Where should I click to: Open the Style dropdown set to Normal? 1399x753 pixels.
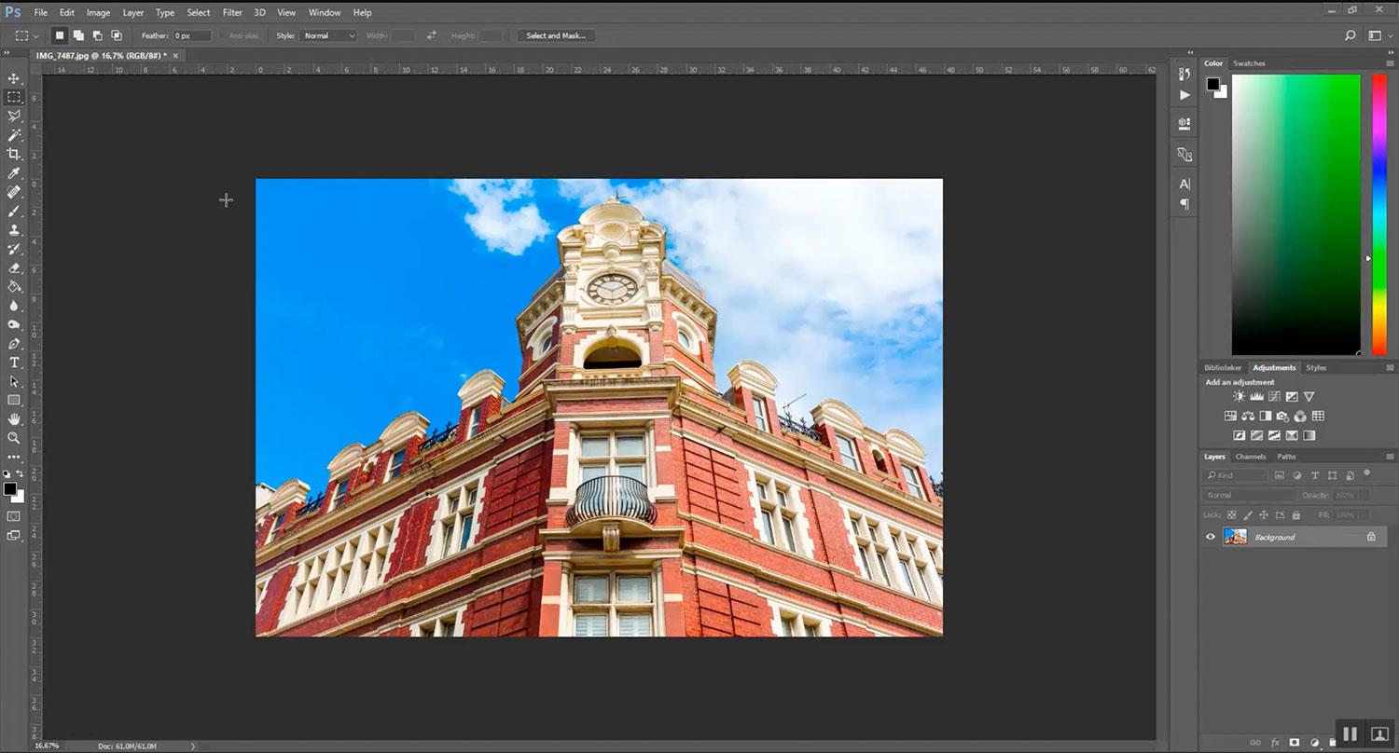[328, 35]
